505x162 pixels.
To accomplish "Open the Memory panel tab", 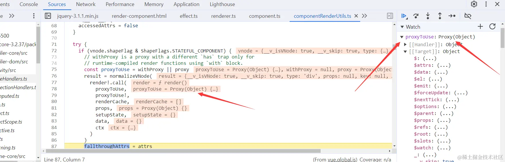I will point(154,4).
